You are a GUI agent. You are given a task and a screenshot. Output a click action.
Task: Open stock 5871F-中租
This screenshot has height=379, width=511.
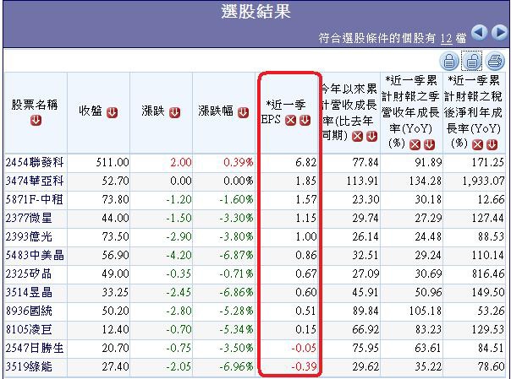34,199
